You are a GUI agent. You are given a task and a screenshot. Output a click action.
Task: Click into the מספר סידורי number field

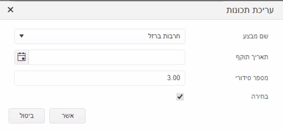[x=100, y=78]
